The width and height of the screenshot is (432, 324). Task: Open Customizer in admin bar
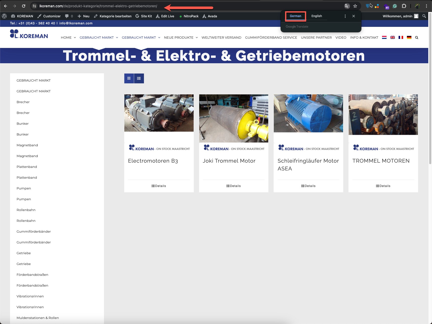pos(49,16)
